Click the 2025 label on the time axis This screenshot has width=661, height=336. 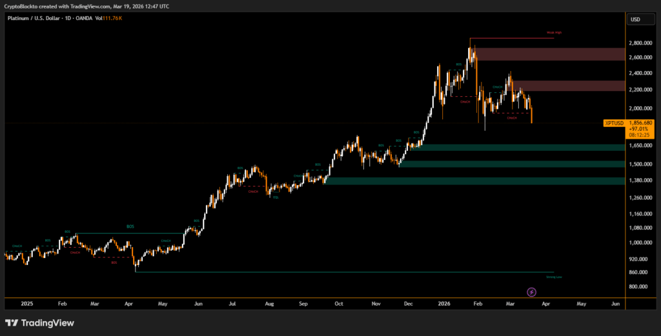pos(26,302)
